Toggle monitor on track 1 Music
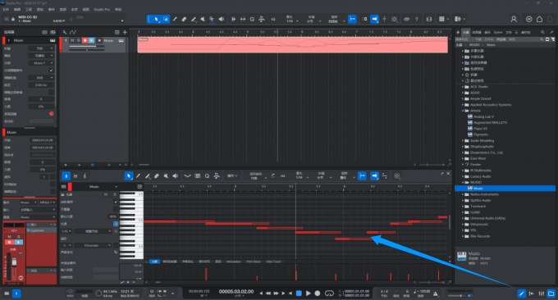This screenshot has height=300, width=558. [x=91, y=40]
